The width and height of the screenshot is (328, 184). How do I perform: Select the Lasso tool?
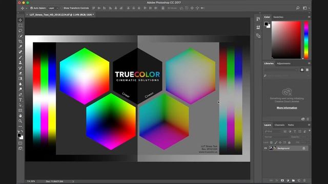point(20,31)
